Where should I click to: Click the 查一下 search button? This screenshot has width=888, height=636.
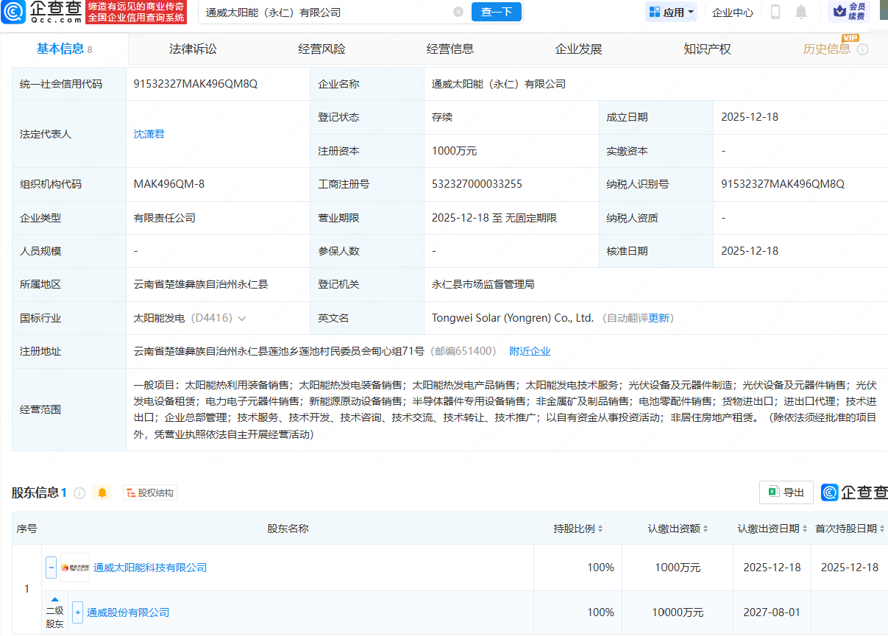[x=496, y=12]
